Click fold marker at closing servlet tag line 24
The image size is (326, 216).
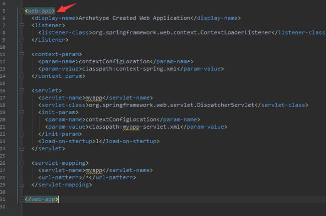pos(22,149)
